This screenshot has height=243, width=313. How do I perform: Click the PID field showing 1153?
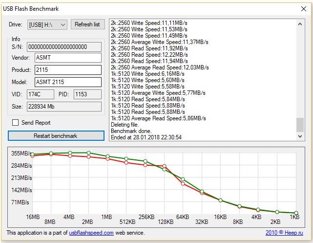[87, 94]
